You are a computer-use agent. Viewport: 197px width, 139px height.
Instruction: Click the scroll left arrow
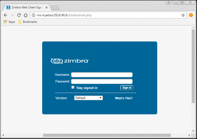coord(3,135)
